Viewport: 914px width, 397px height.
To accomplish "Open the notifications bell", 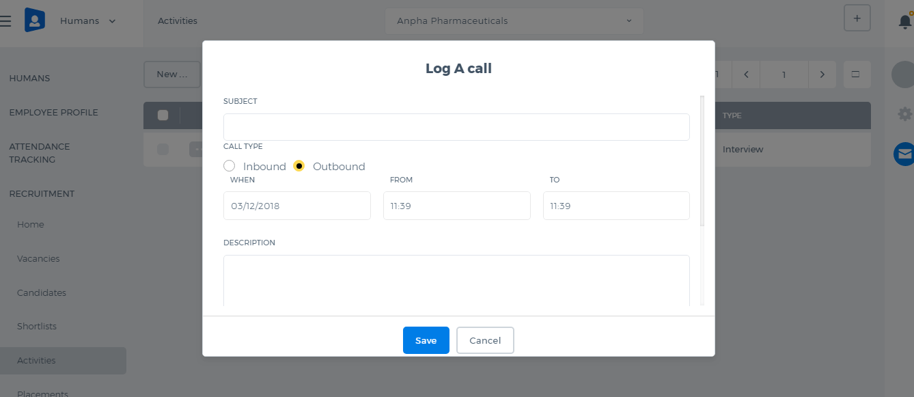I will coord(905,21).
